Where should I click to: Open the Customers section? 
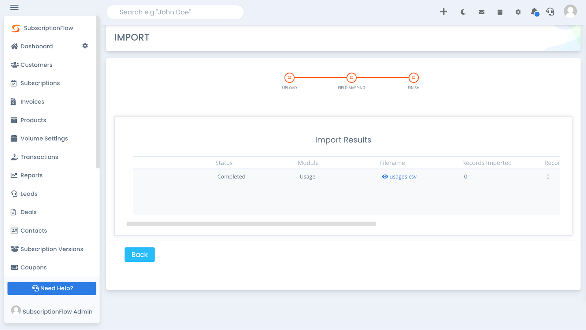[37, 65]
